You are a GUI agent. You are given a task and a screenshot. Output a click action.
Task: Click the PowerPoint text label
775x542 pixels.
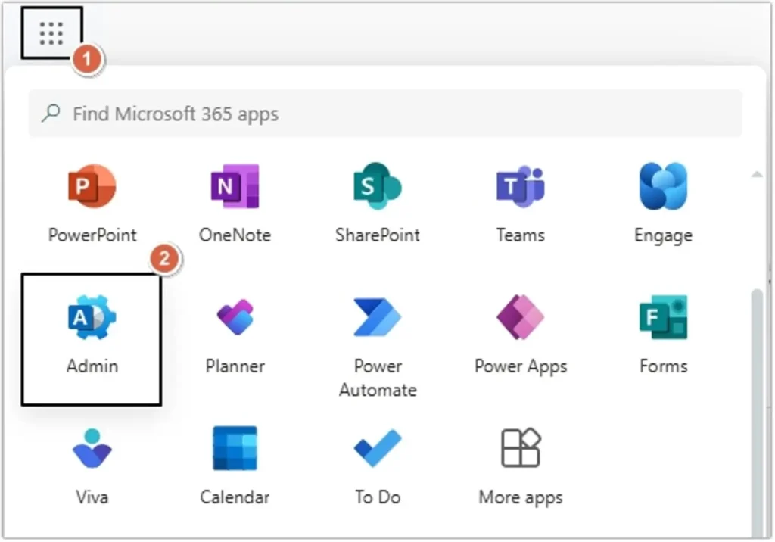pyautogui.click(x=92, y=235)
